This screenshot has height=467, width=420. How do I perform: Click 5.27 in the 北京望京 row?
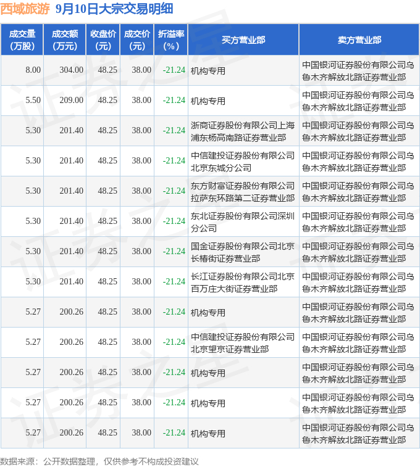pos(33,342)
